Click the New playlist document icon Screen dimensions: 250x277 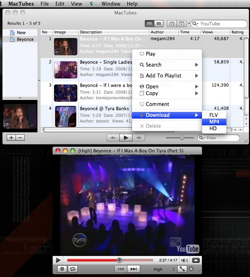click(x=12, y=32)
